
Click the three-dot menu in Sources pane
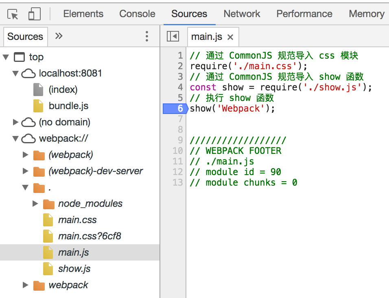tap(147, 37)
